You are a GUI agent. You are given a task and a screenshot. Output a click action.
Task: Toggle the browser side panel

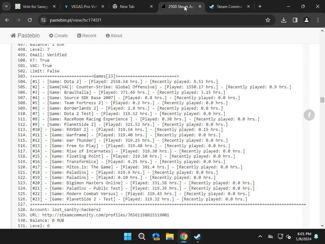point(295,20)
